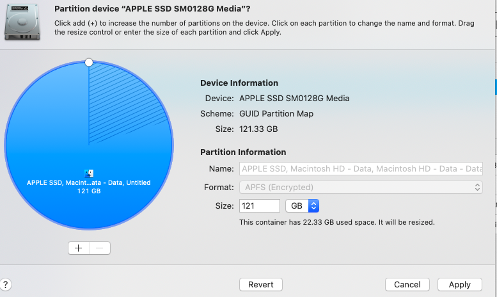Click the pie chart resize control handle
This screenshot has width=497, height=297.
(89, 62)
